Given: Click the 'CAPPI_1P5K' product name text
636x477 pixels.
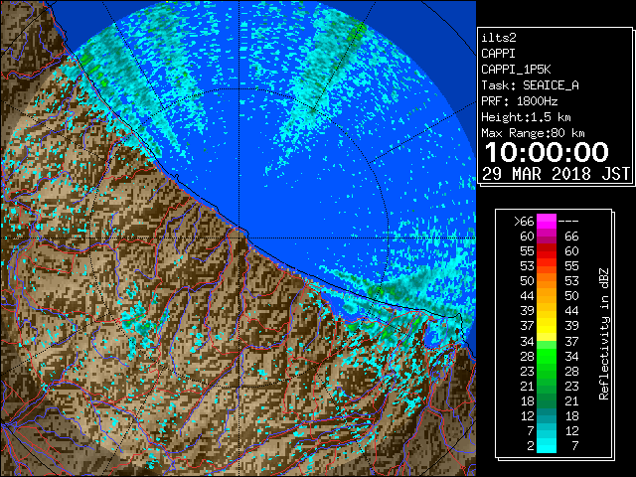Looking at the screenshot, I should point(516,70).
